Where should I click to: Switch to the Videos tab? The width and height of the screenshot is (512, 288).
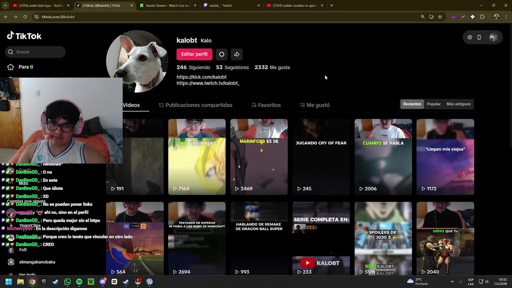pos(131,105)
